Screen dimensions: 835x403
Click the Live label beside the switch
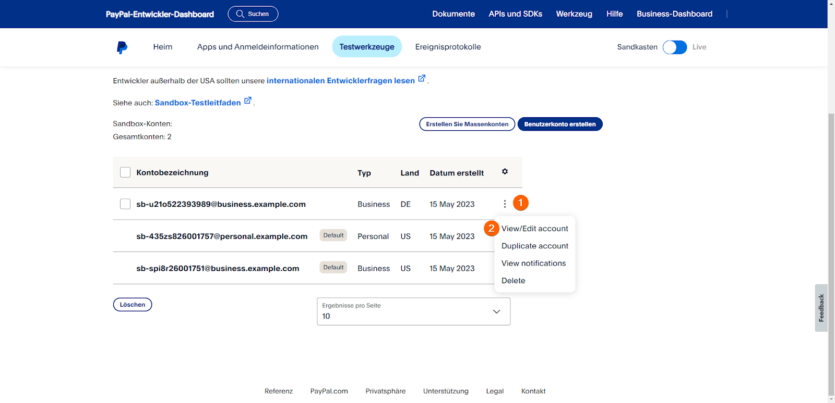pos(699,47)
